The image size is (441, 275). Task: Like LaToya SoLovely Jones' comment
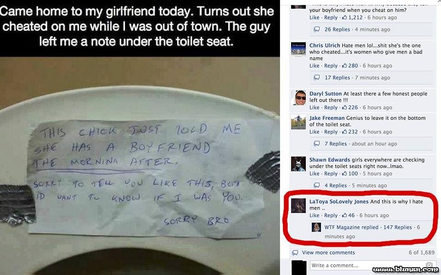tap(314, 215)
